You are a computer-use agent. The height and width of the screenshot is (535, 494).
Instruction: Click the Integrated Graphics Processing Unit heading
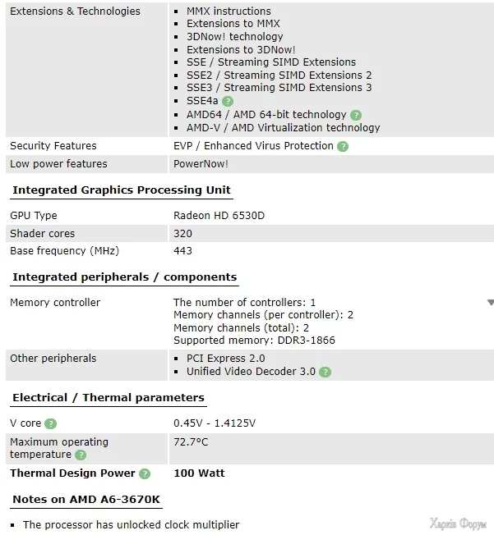pyautogui.click(x=122, y=190)
